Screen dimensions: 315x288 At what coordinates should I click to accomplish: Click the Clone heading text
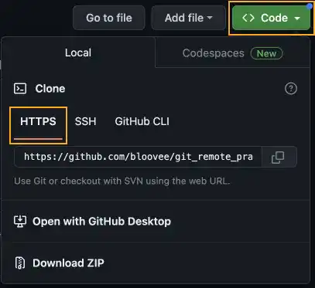pos(50,89)
